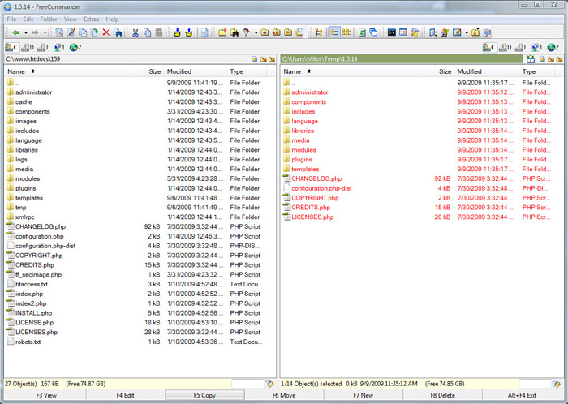Select drive C in right panel

[x=489, y=47]
